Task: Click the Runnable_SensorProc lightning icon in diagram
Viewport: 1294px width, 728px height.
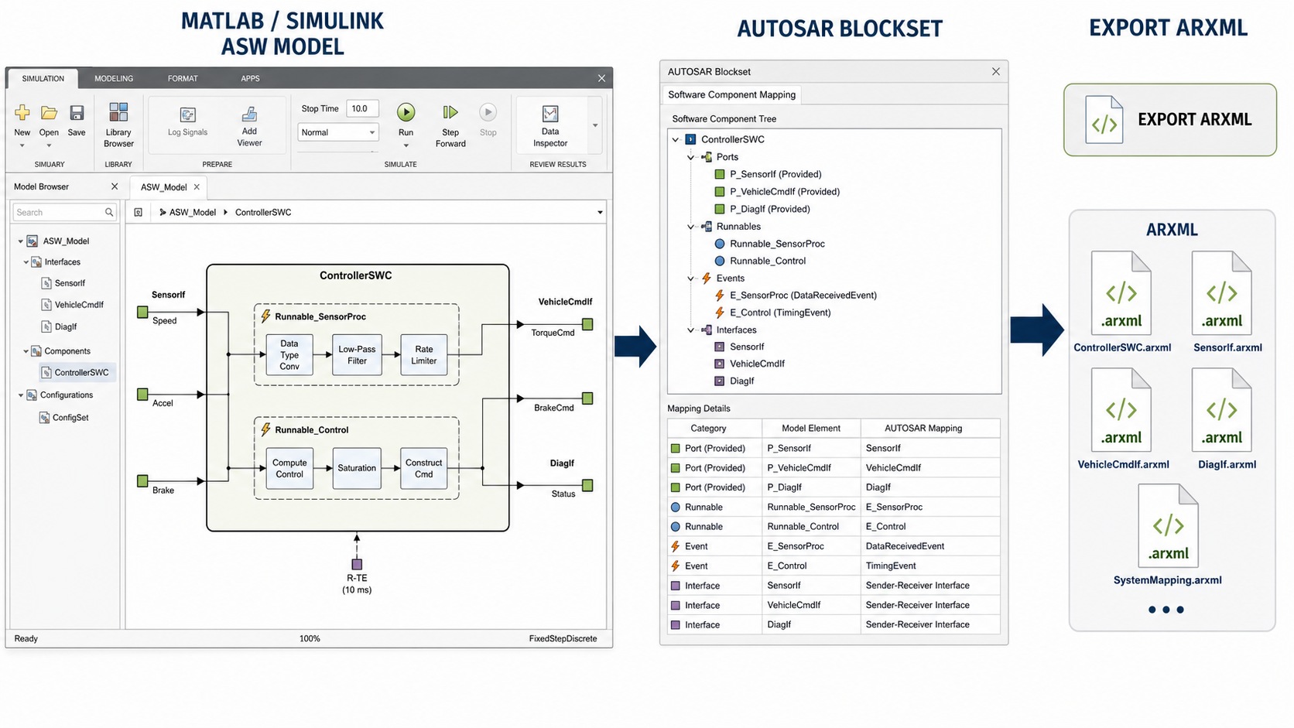Action: tap(265, 316)
